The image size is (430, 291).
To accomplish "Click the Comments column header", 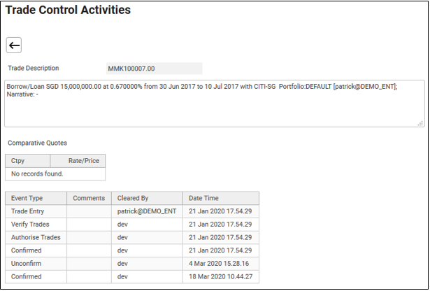I will pos(89,198).
